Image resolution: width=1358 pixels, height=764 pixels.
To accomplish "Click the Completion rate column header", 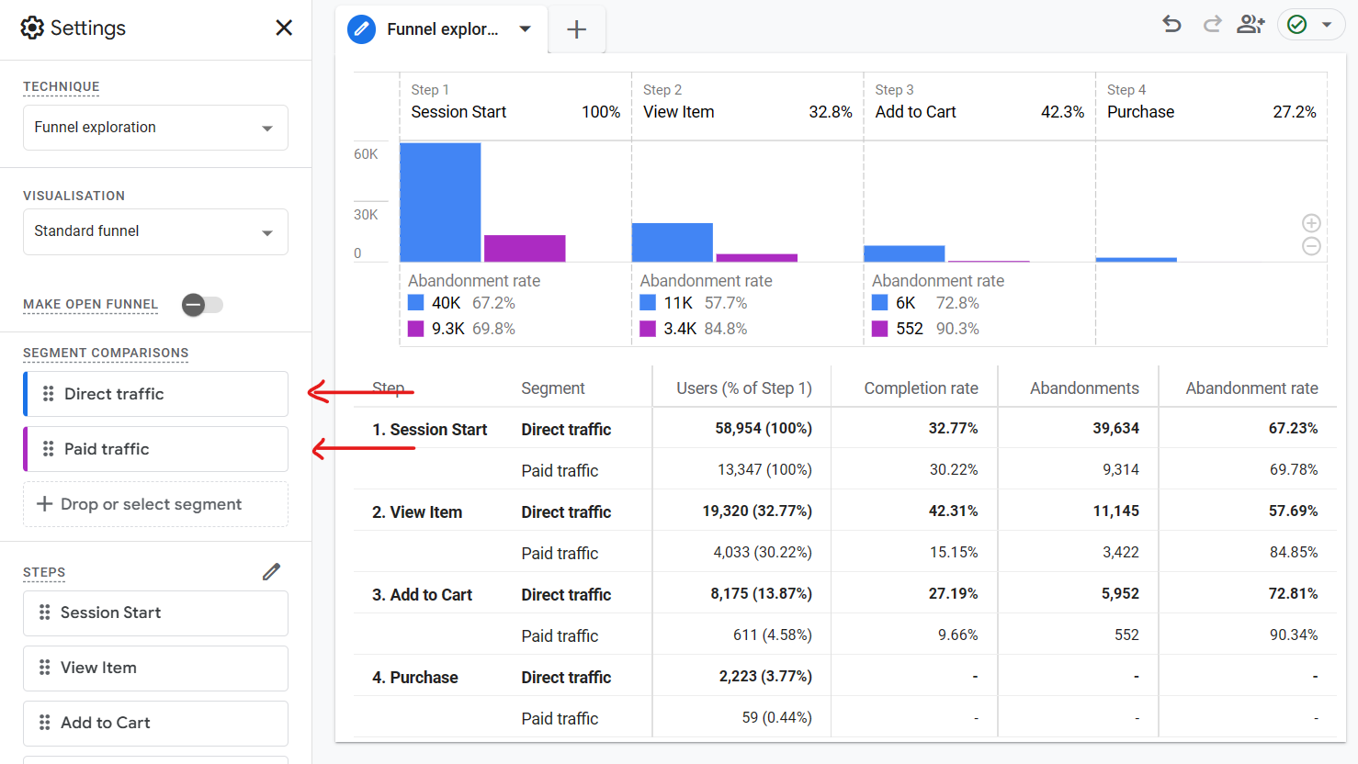I will point(921,388).
